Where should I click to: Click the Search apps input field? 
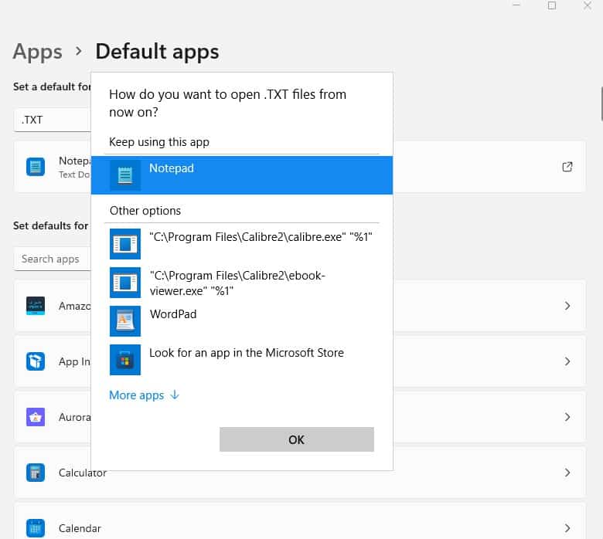[x=52, y=259]
